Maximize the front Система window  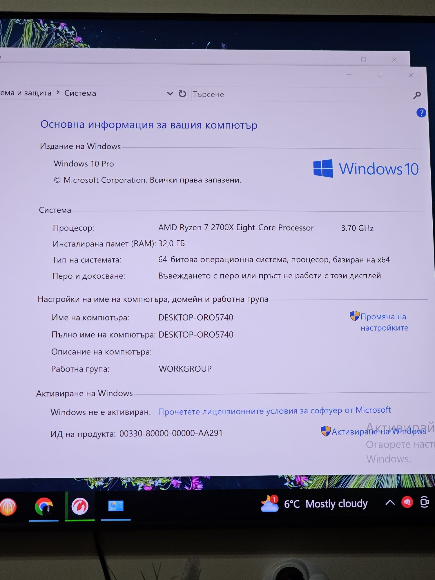click(x=380, y=75)
